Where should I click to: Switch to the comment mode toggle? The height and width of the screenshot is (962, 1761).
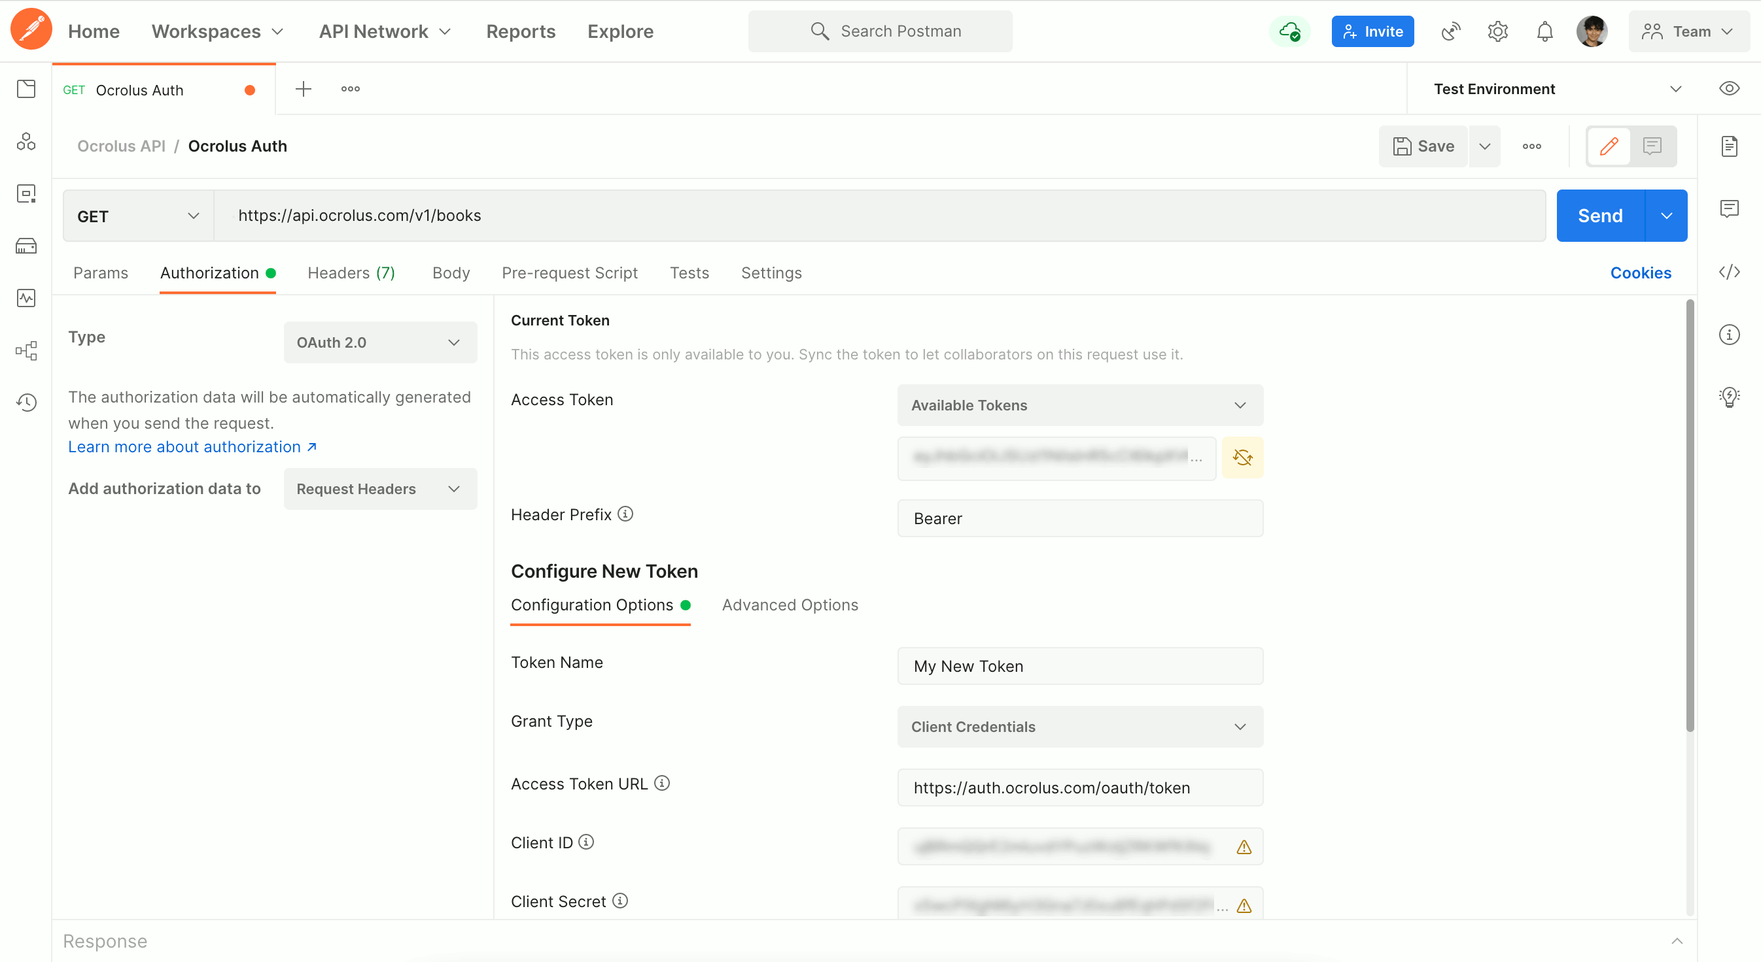pos(1652,146)
